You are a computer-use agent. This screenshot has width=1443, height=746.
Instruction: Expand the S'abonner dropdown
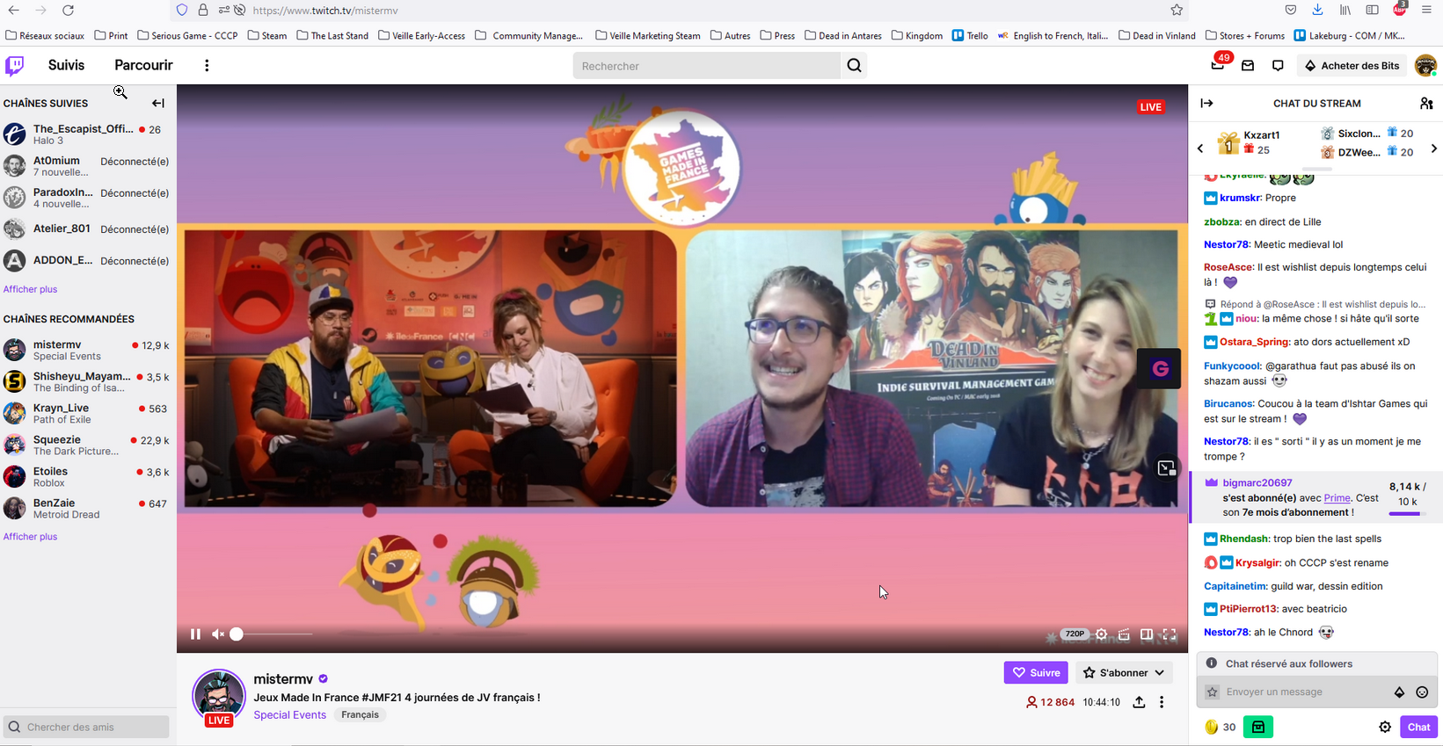point(1124,673)
